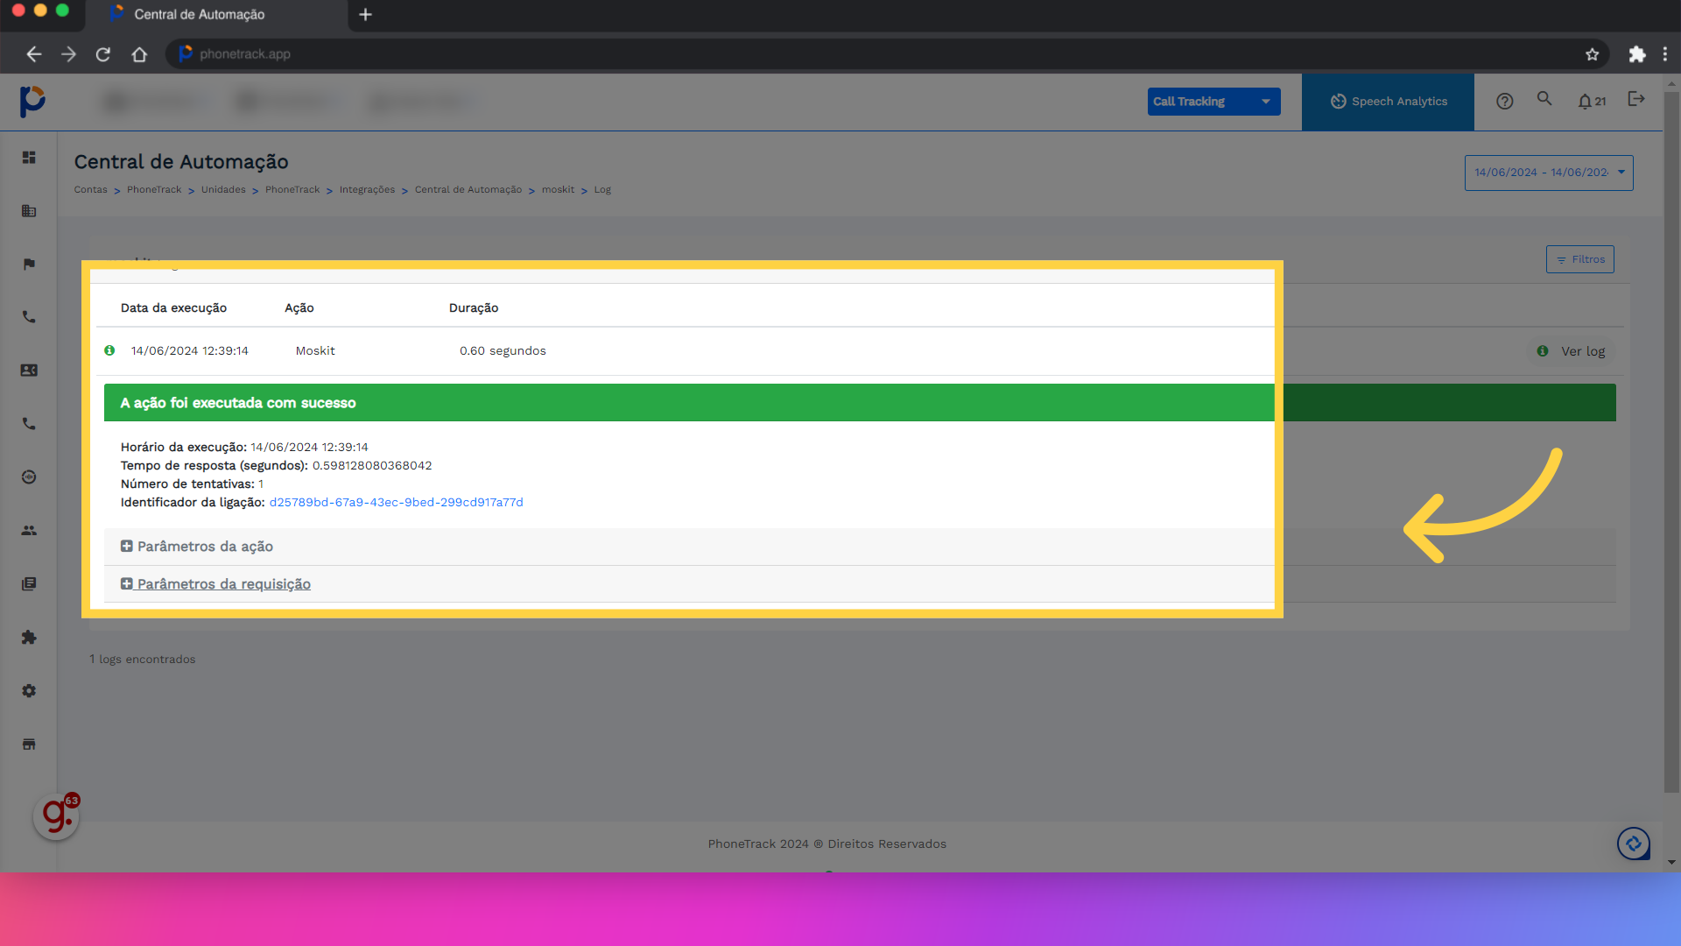Select the Central de Automação browser tab
The width and height of the screenshot is (1681, 946).
(217, 15)
